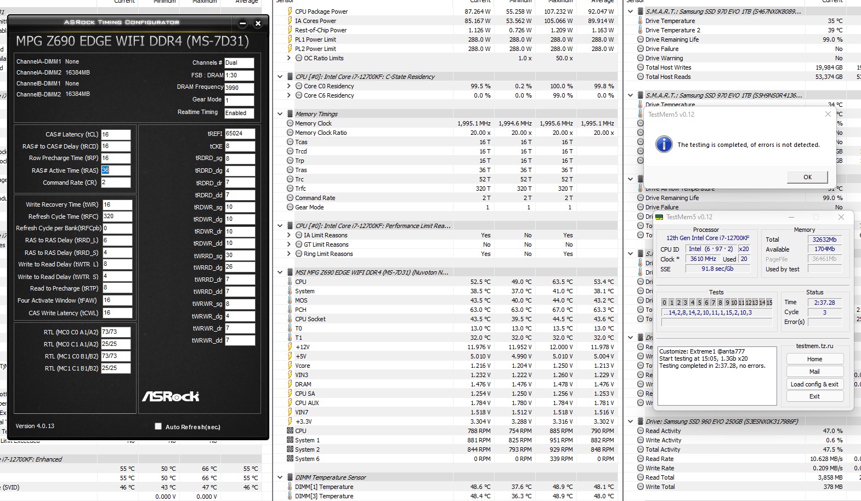Click the System 1 fan icon

click(x=290, y=440)
